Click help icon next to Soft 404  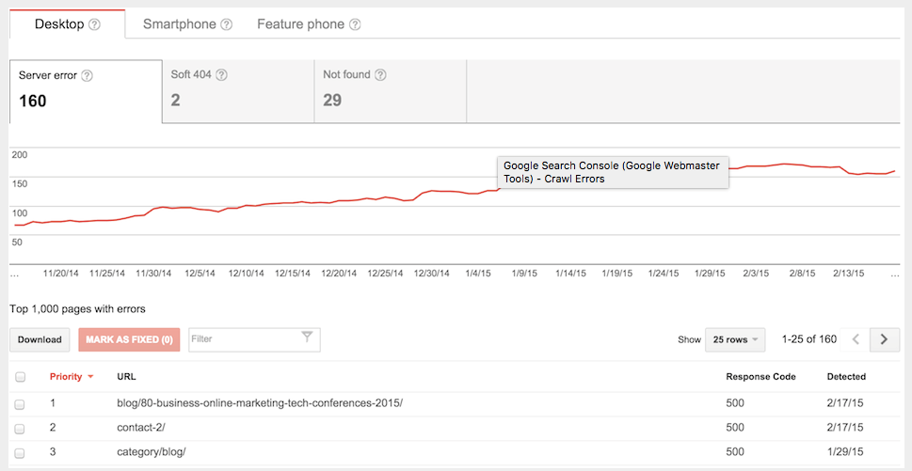click(x=222, y=75)
